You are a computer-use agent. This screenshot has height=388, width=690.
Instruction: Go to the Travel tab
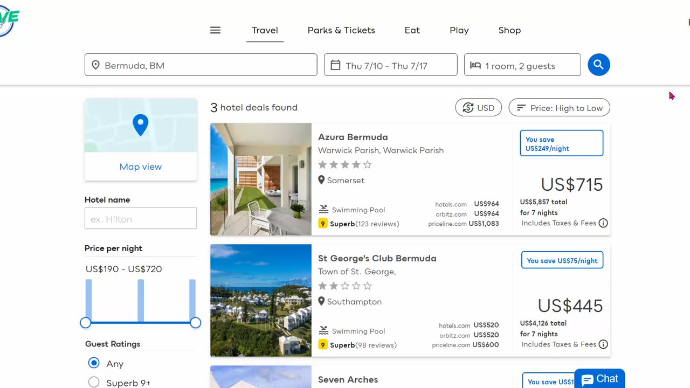click(x=265, y=30)
